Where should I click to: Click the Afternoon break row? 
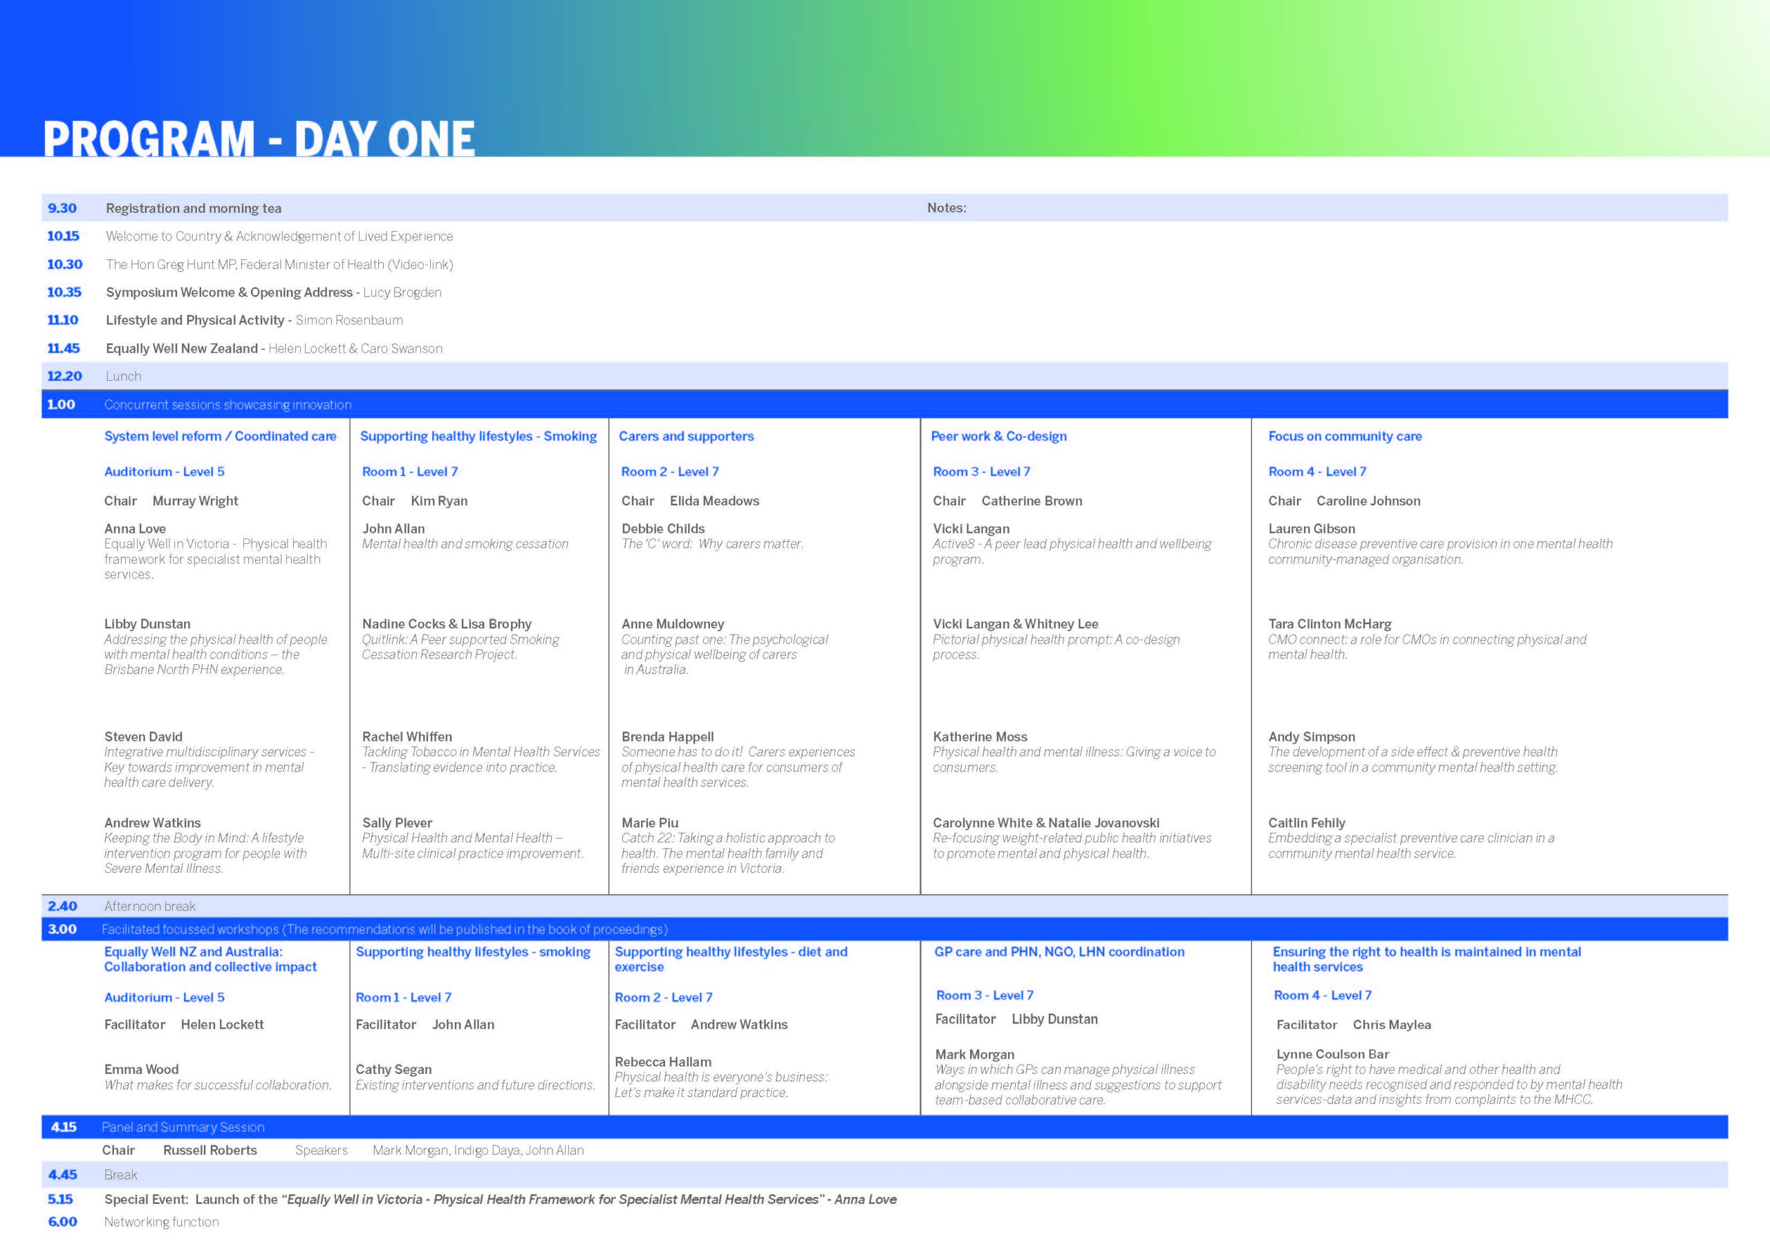149,906
